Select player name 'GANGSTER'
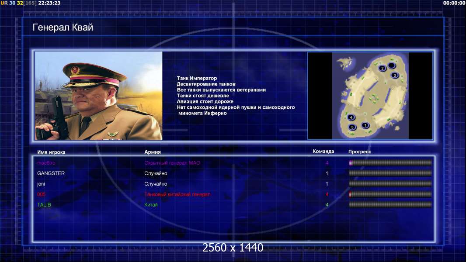Viewport: 466px width, 262px height. [x=51, y=173]
